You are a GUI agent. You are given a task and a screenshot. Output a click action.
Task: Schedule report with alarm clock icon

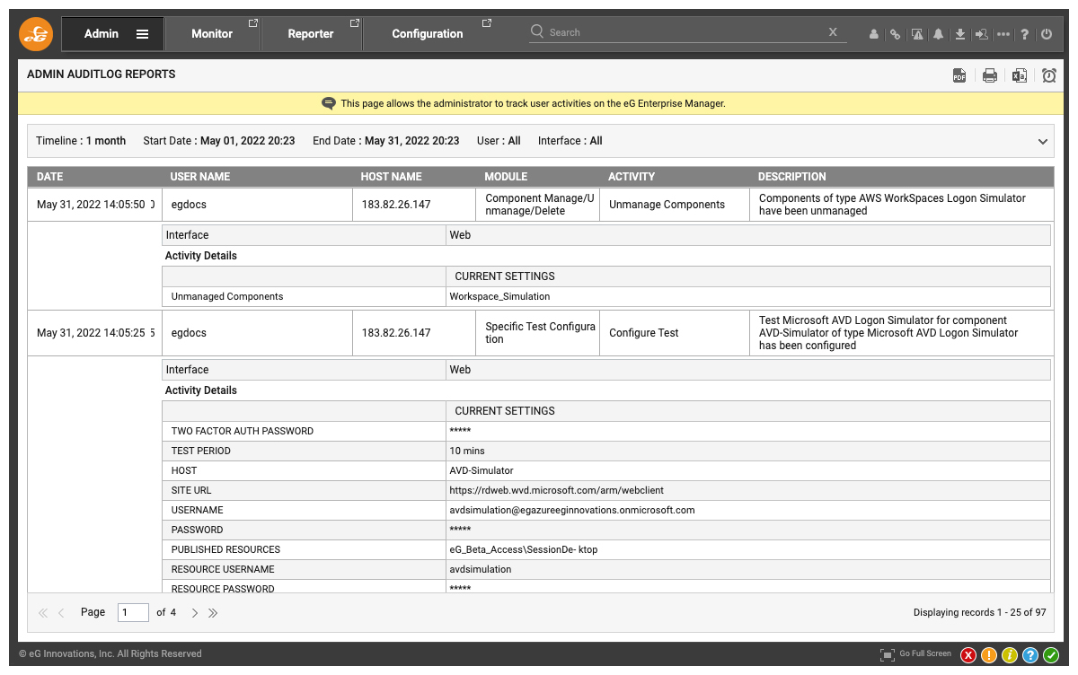[1049, 75]
